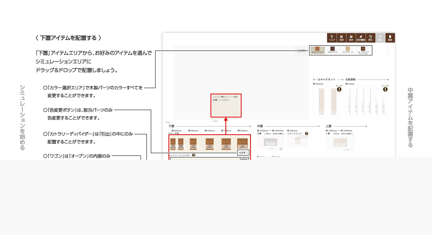Screen dimensions: 432x235
Task: Click the ヘルプ (help) toolbar icon
Action: pyautogui.click(x=331, y=38)
